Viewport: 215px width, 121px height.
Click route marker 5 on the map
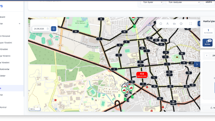pos(154,78)
